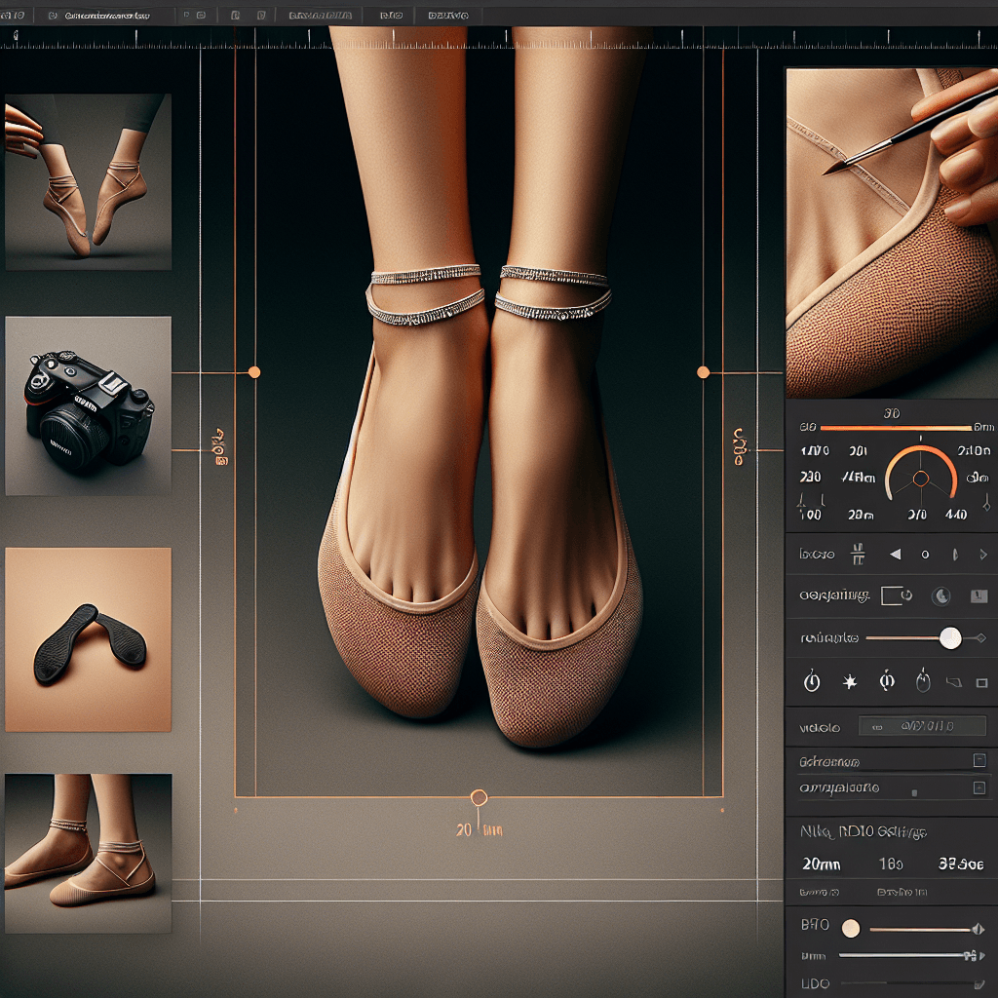
Task: Open the camera thumbnail in left strip
Action: point(89,406)
